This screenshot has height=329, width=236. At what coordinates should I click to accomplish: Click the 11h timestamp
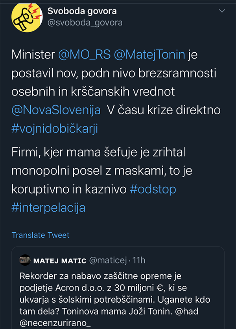pyautogui.click(x=138, y=260)
